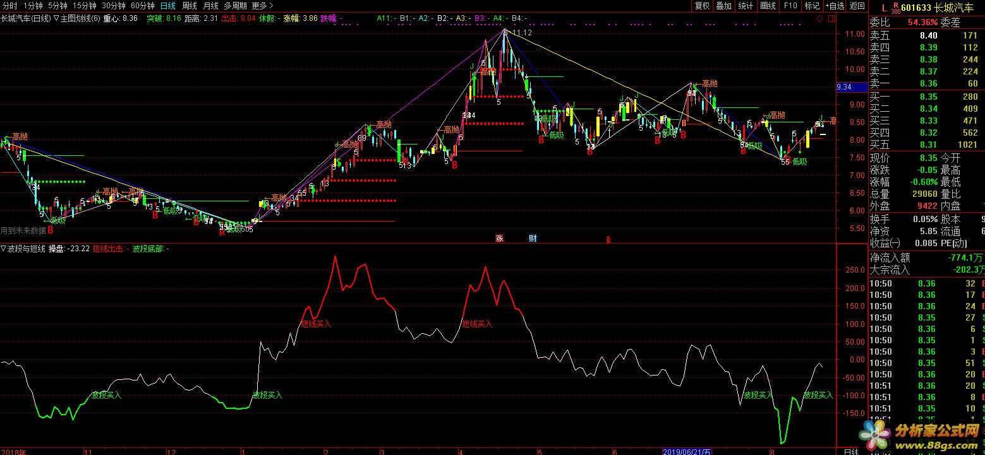Click the R300 margin badge icon

click(x=896, y=8)
